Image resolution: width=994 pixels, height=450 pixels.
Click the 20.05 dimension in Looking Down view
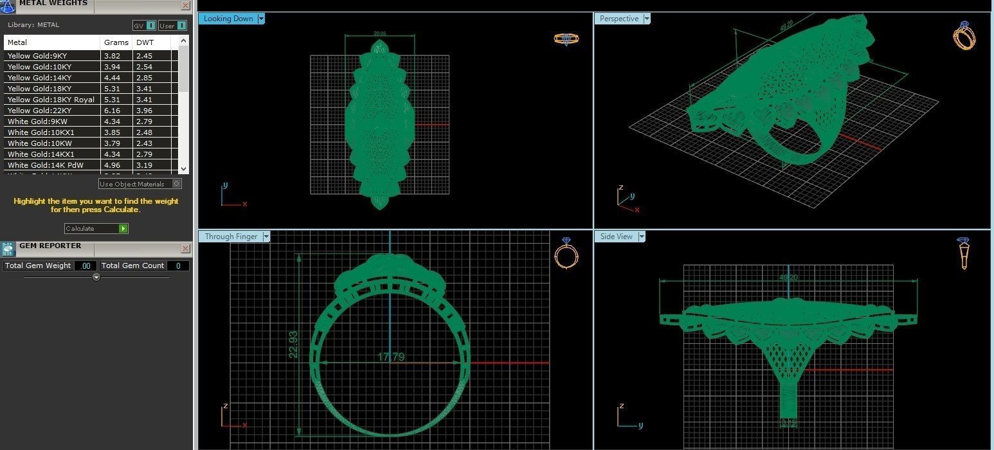click(379, 34)
